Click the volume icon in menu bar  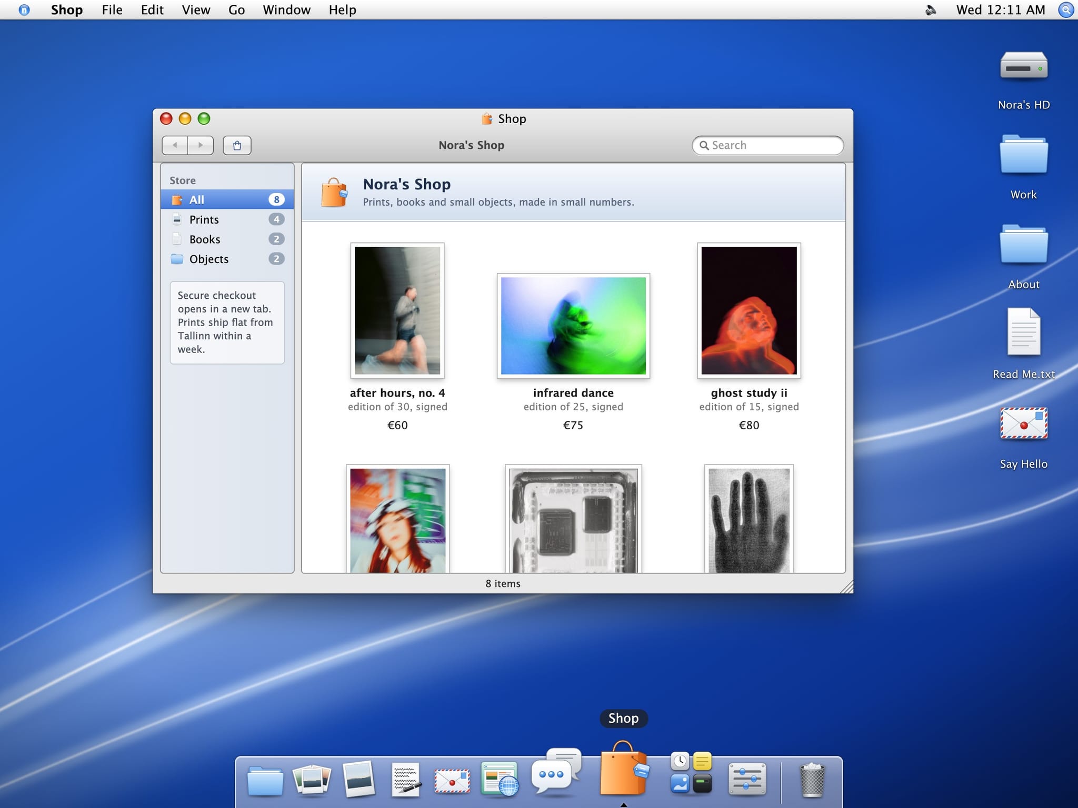click(x=931, y=9)
